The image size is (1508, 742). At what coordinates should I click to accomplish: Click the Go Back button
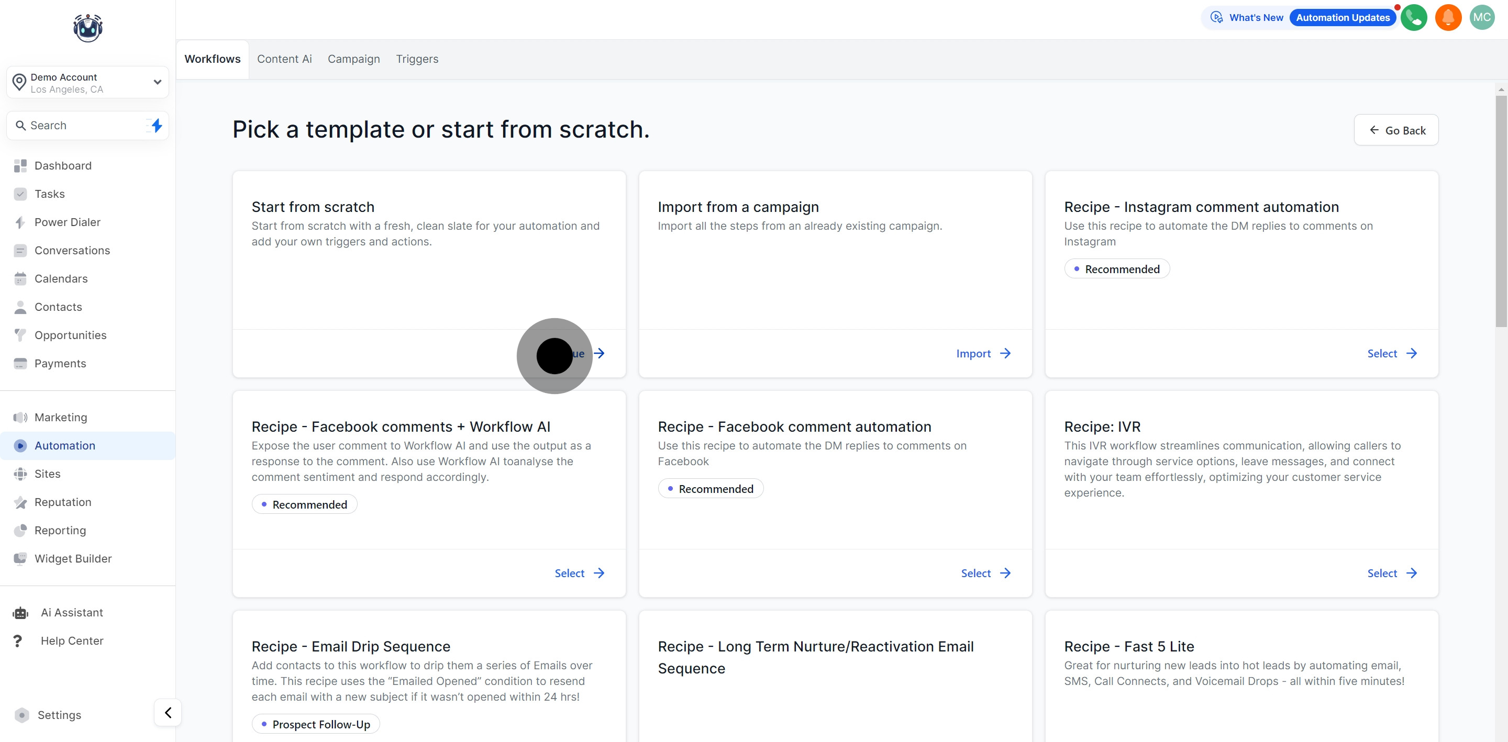click(x=1395, y=130)
